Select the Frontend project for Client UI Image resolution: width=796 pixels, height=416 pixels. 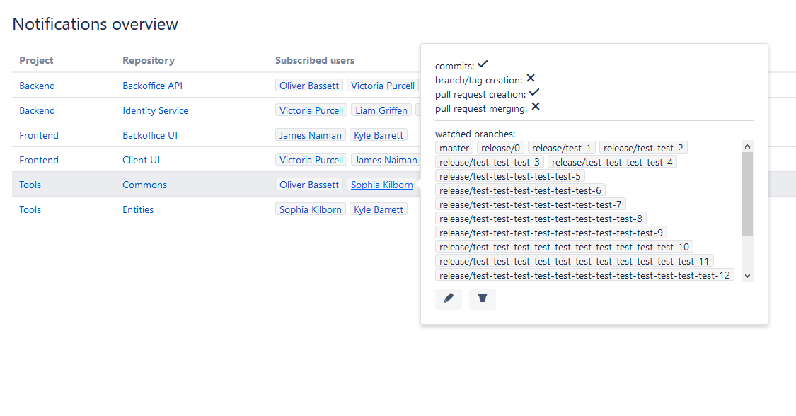(39, 160)
